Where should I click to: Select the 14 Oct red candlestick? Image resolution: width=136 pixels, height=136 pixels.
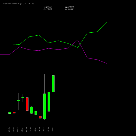point(40,117)
